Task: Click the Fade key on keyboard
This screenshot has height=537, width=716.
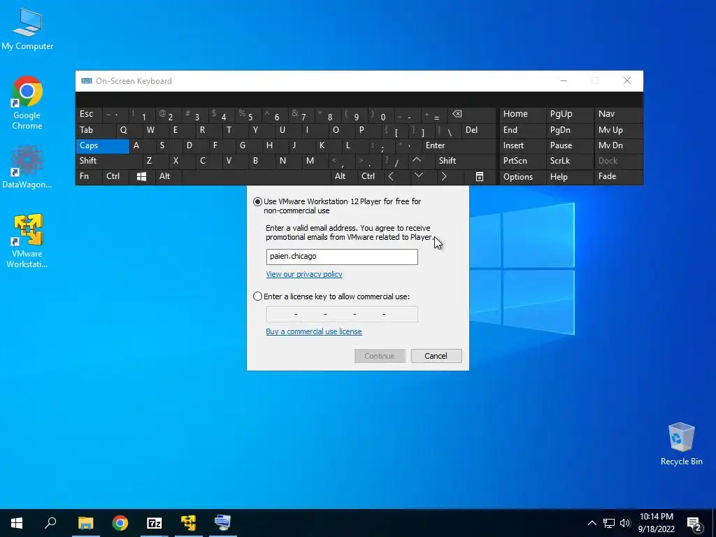Action: [618, 177]
